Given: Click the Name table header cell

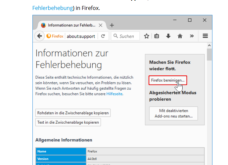Looking at the screenshot, I should pyautogui.click(x=61, y=151).
